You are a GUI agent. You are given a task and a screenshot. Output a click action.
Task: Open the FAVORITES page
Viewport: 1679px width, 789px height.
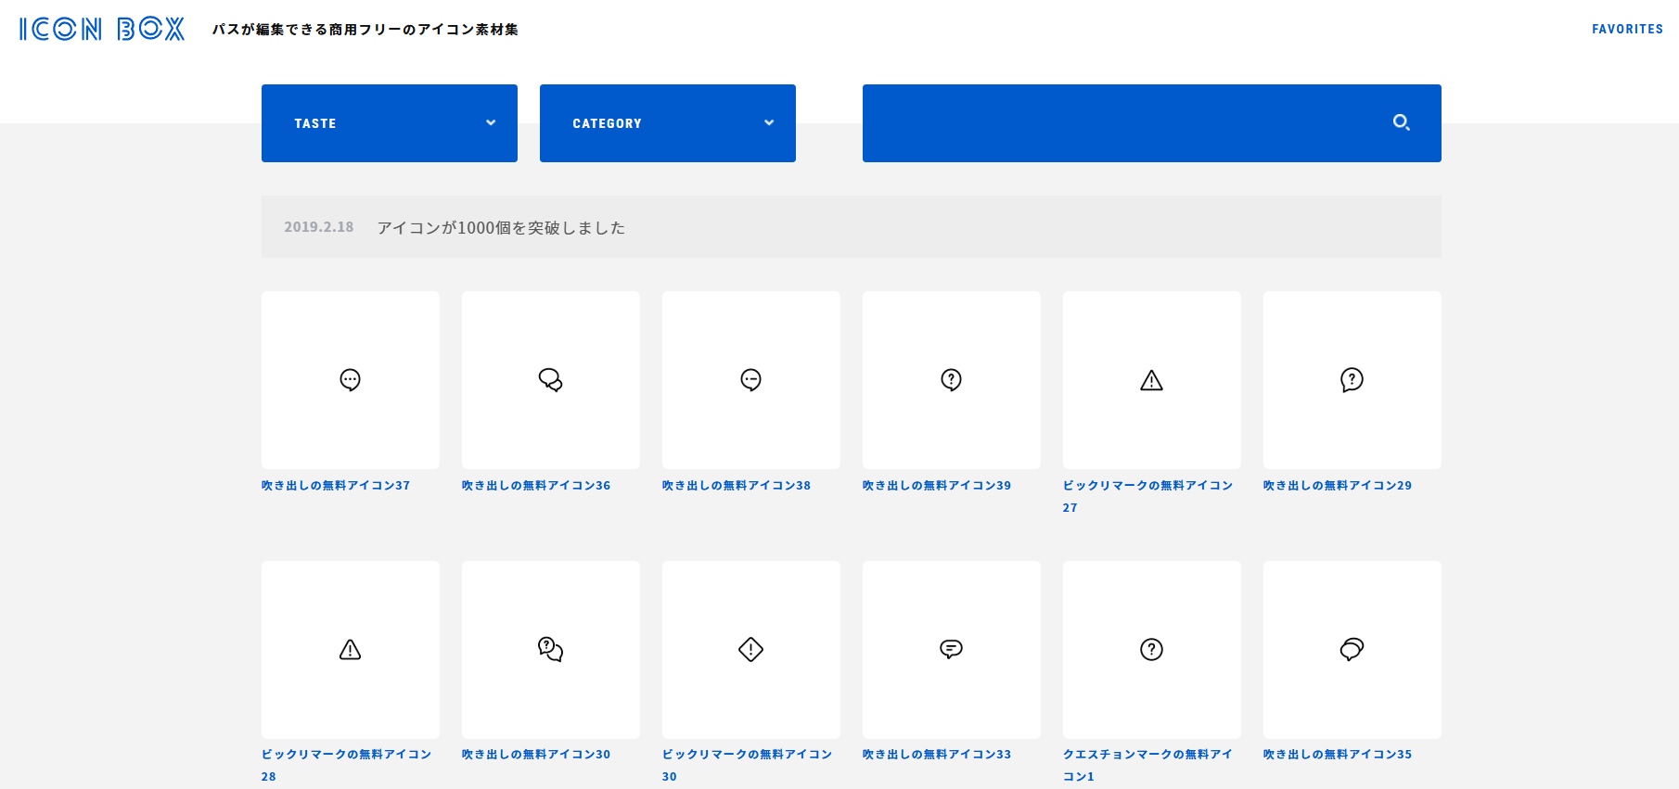tap(1627, 29)
